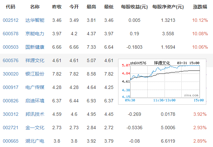Select 10.08% change value for 京能电力
This screenshot has height=147, width=213.
click(200, 34)
